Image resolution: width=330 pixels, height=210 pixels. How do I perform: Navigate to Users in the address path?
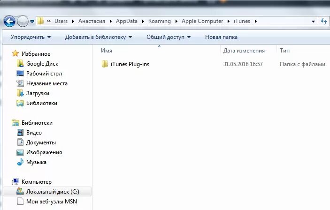[61, 21]
